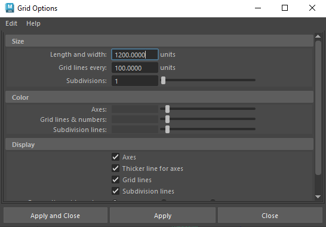The height and width of the screenshot is (227, 326).
Task: Uncheck Thicker line for axes checkbox
Action: [115, 168]
